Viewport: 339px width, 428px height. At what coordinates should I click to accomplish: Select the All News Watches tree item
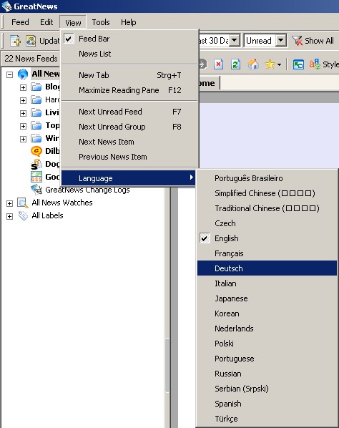62,203
